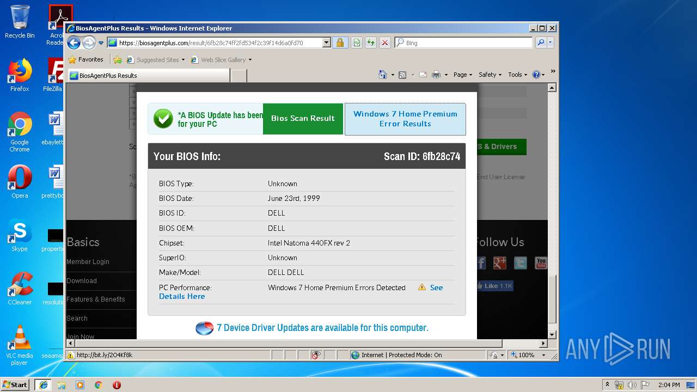Screen dimensions: 697x392
Task: Click the Twitter follow icon
Action: click(521, 263)
